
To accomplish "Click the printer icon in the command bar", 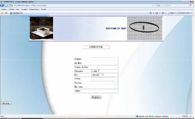I will pyautogui.click(x=163, y=13).
